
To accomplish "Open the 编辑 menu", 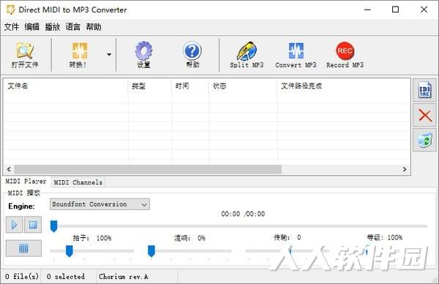I will 32,27.
